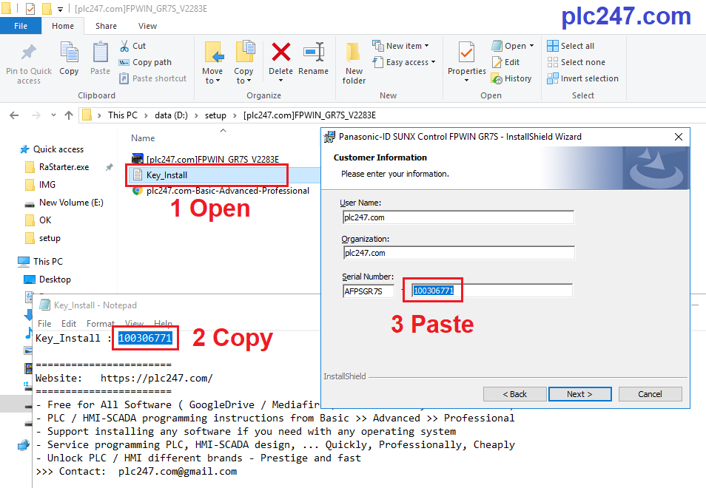706x488 pixels.
Task: Click data (D:) in address path
Action: [171, 115]
